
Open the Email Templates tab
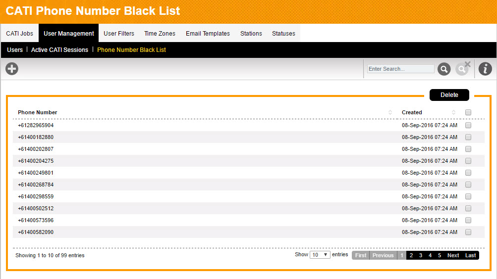click(x=208, y=34)
